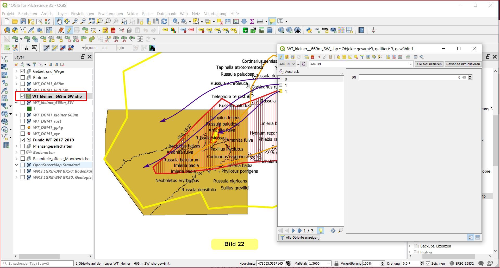Toggle editing pencil in main toolbar
This screenshot has width=500, height=268.
click(69, 30)
